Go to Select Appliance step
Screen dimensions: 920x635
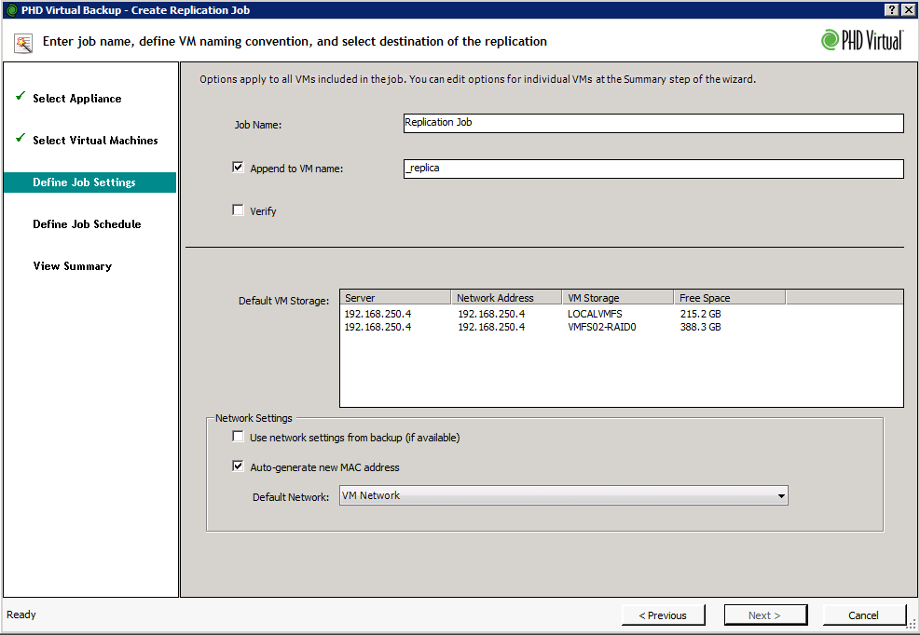(76, 99)
